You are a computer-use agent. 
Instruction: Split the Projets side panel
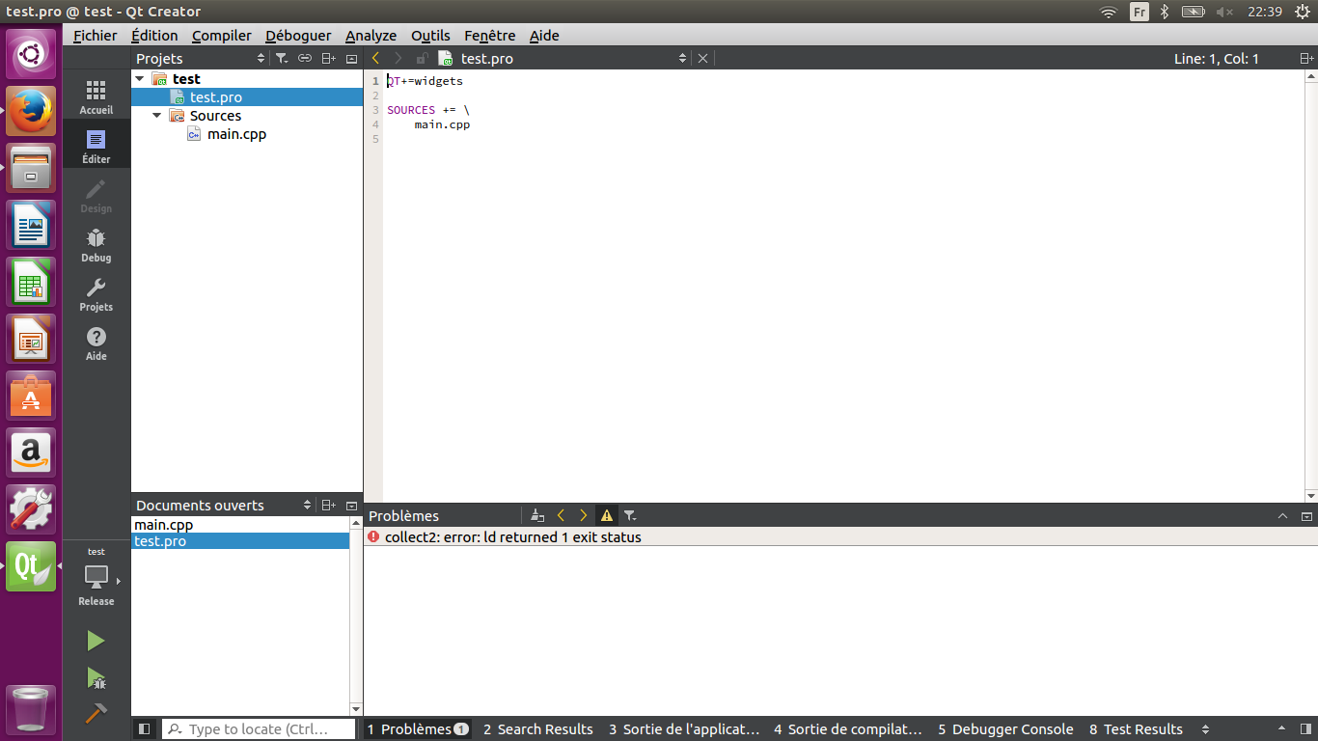pos(329,59)
